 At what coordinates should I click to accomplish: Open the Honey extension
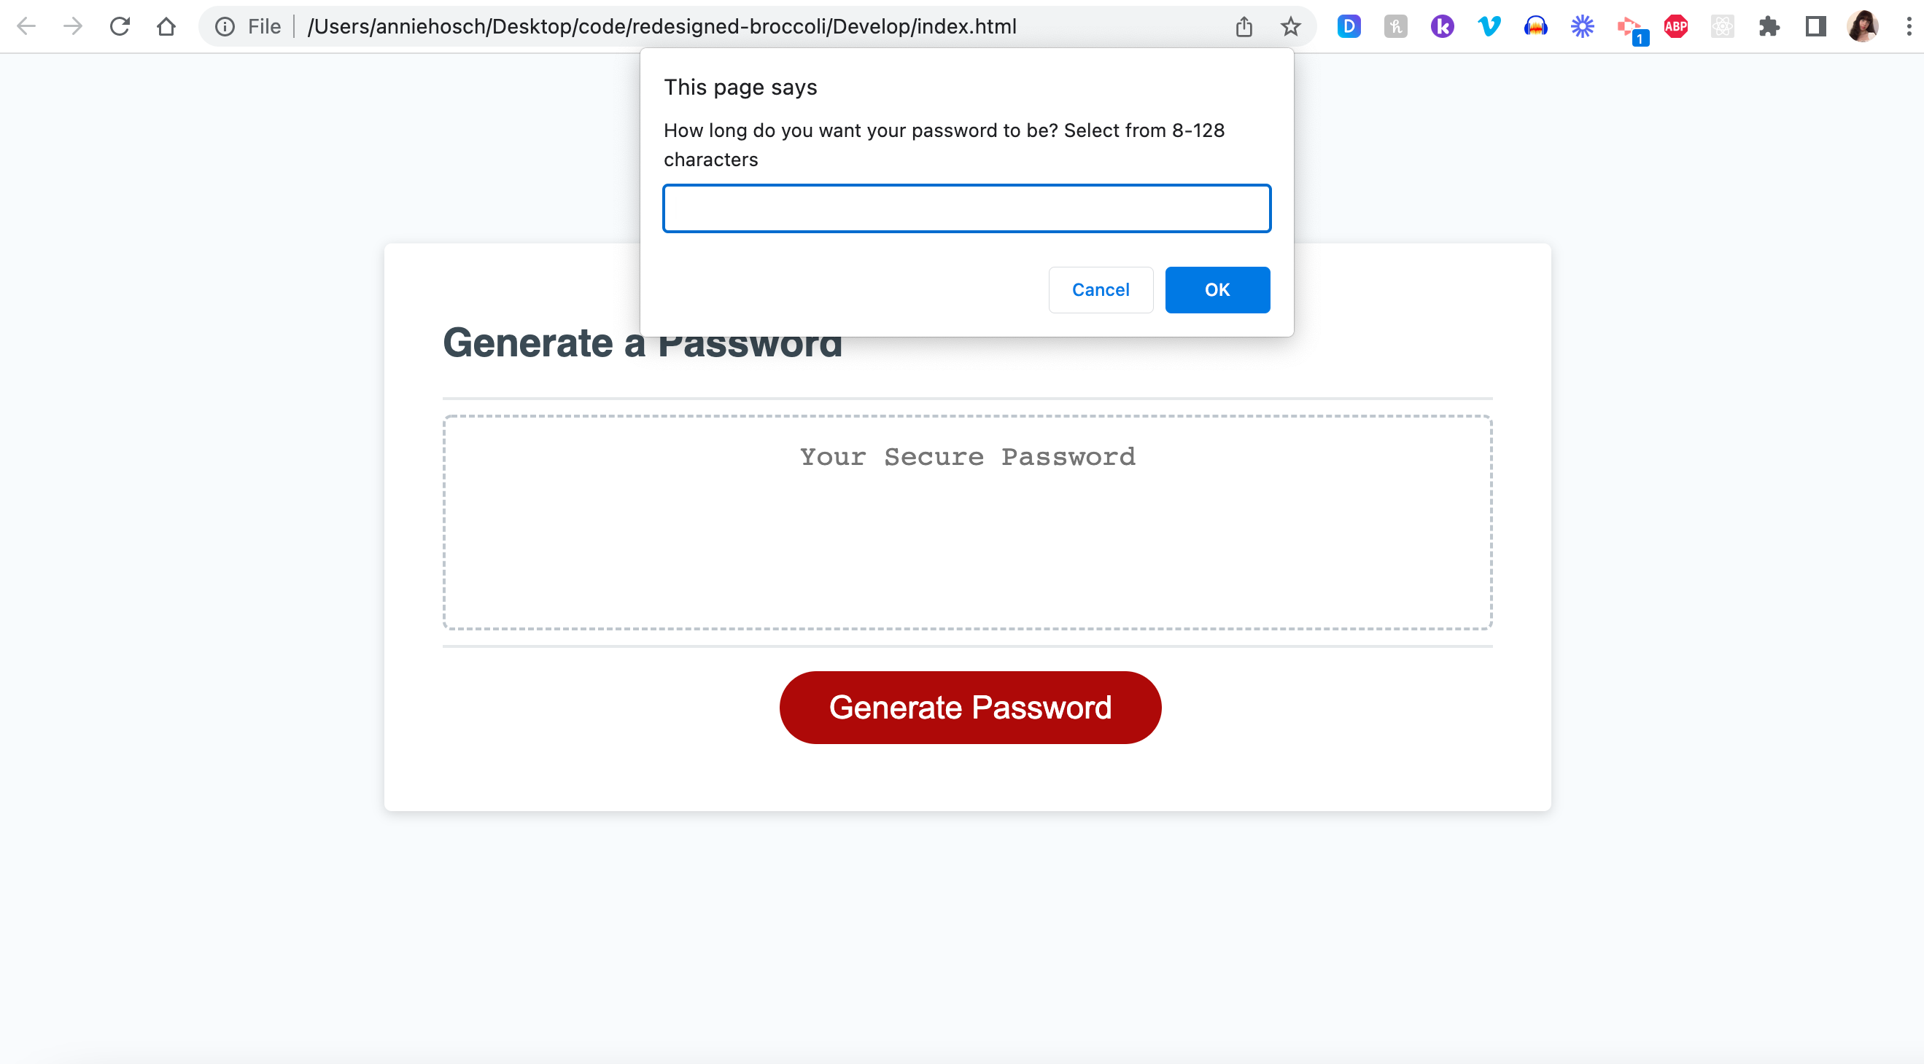tap(1396, 26)
